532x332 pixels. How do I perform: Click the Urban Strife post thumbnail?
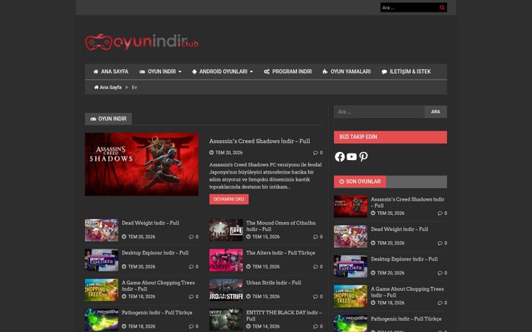click(226, 290)
